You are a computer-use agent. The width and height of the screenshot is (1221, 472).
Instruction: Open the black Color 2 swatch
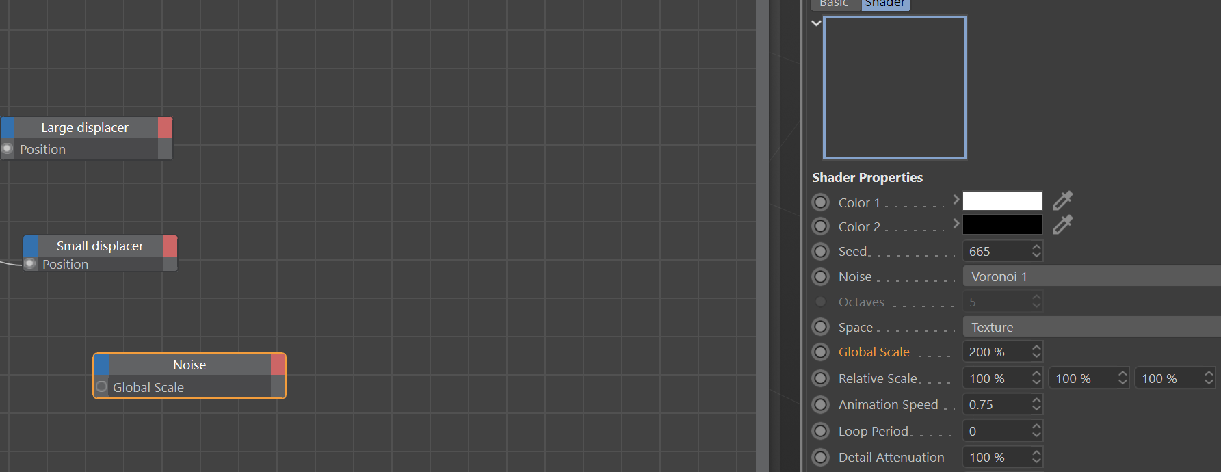point(1002,224)
